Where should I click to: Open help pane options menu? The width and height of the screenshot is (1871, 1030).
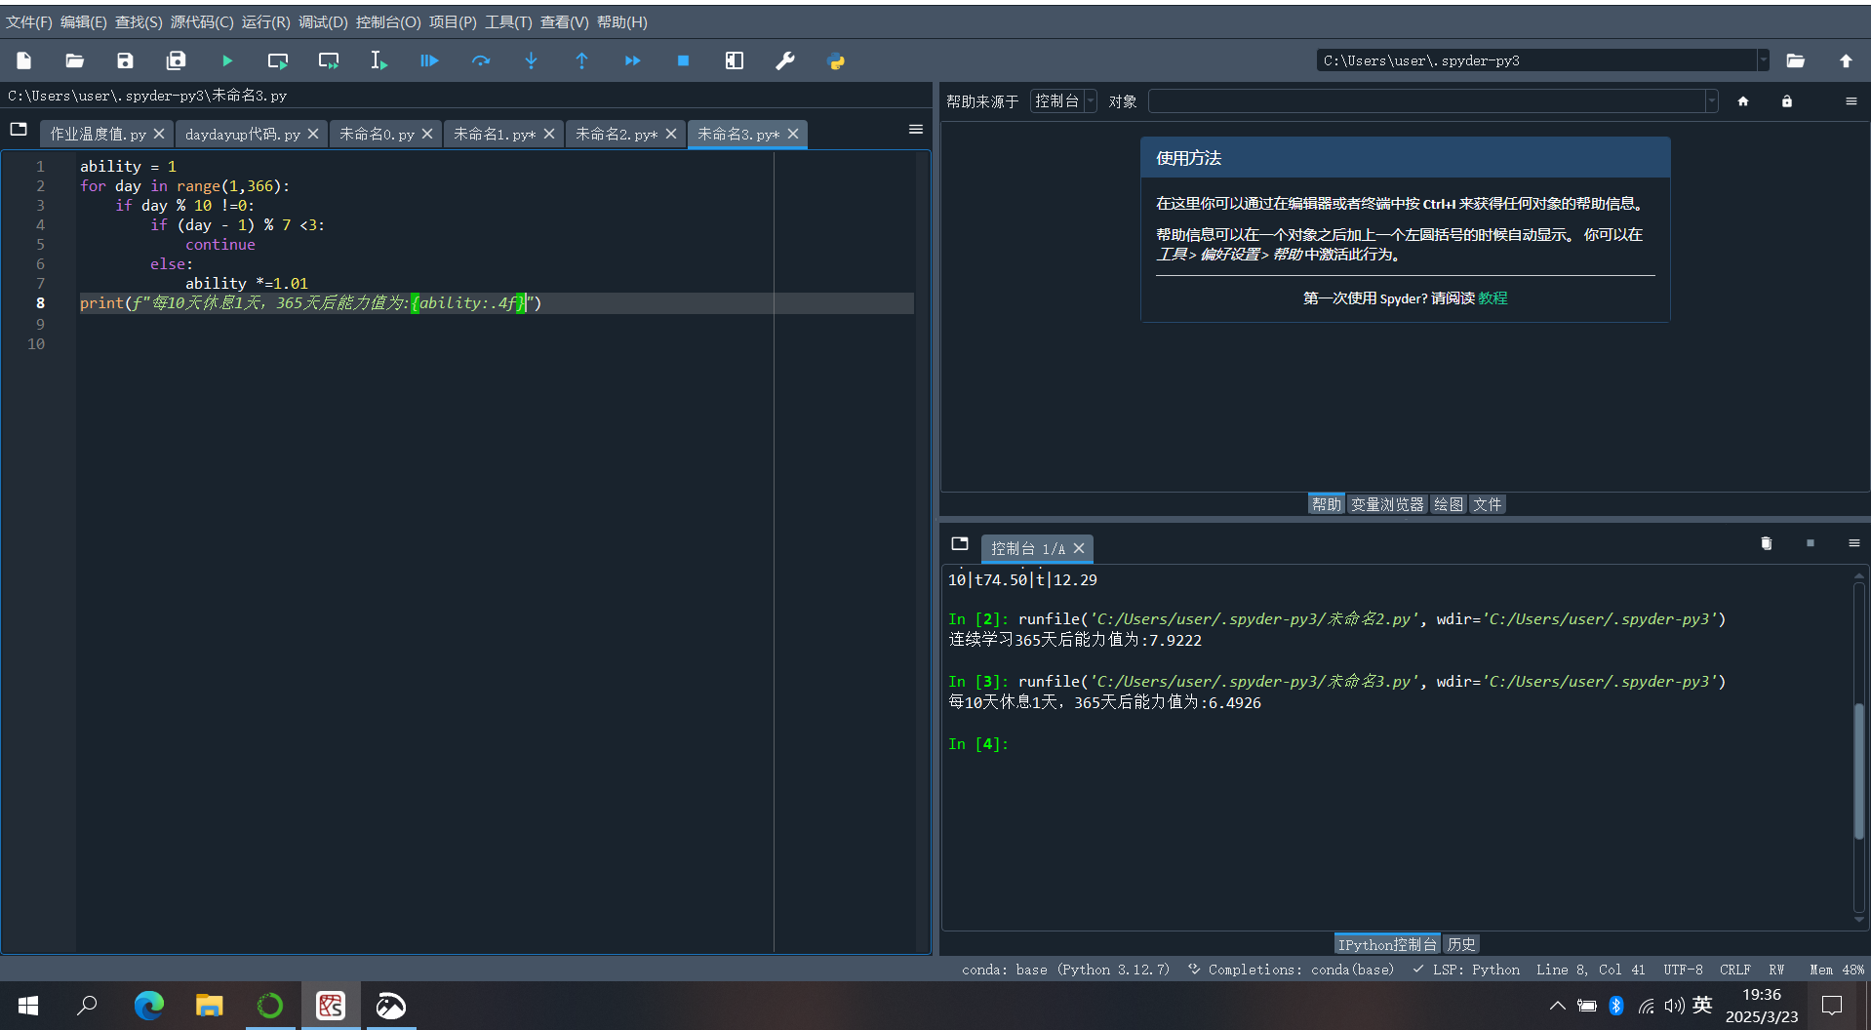(x=1851, y=101)
